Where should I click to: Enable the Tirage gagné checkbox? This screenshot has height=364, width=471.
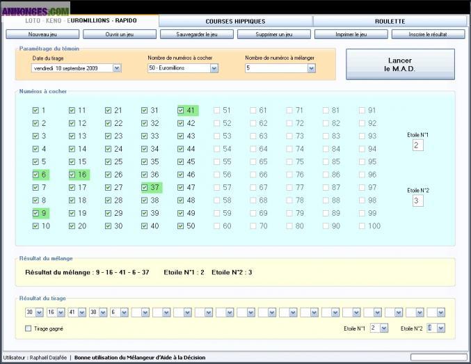[x=28, y=328]
